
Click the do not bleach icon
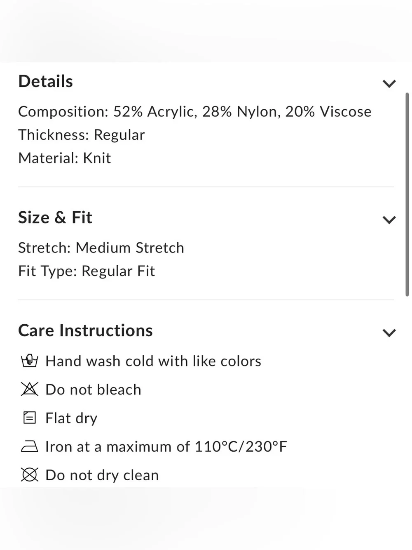[x=29, y=389]
